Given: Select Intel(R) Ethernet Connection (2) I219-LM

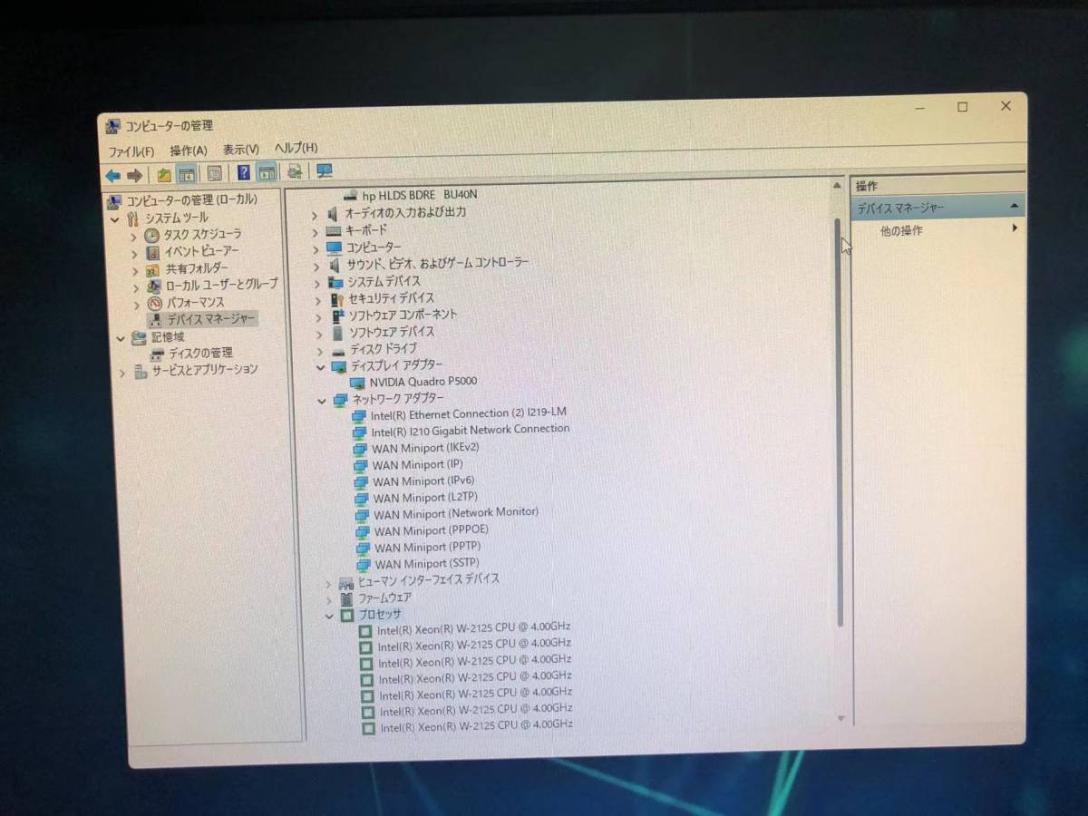Looking at the screenshot, I should pyautogui.click(x=469, y=413).
